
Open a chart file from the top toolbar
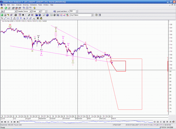[x=2, y=8]
